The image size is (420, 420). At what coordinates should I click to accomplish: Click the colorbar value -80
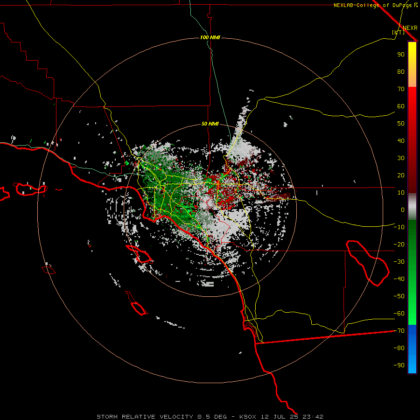click(x=399, y=348)
